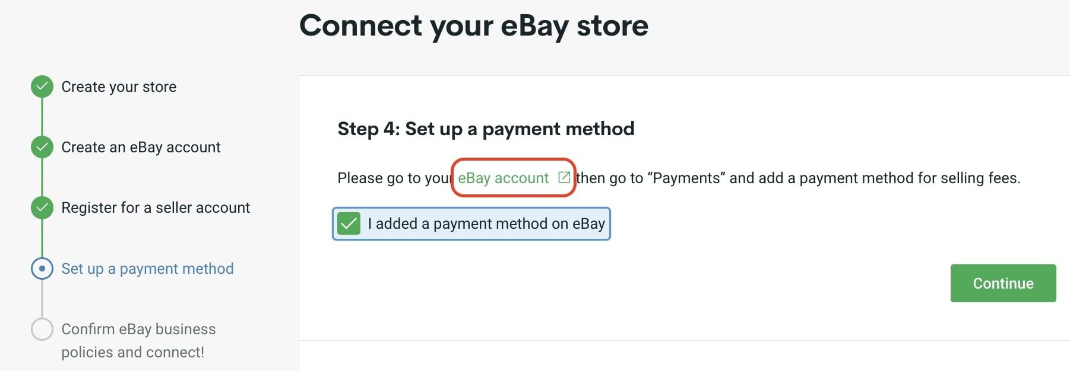Click the empty circle beside Confirm eBay business policies
1070x371 pixels.
point(42,329)
